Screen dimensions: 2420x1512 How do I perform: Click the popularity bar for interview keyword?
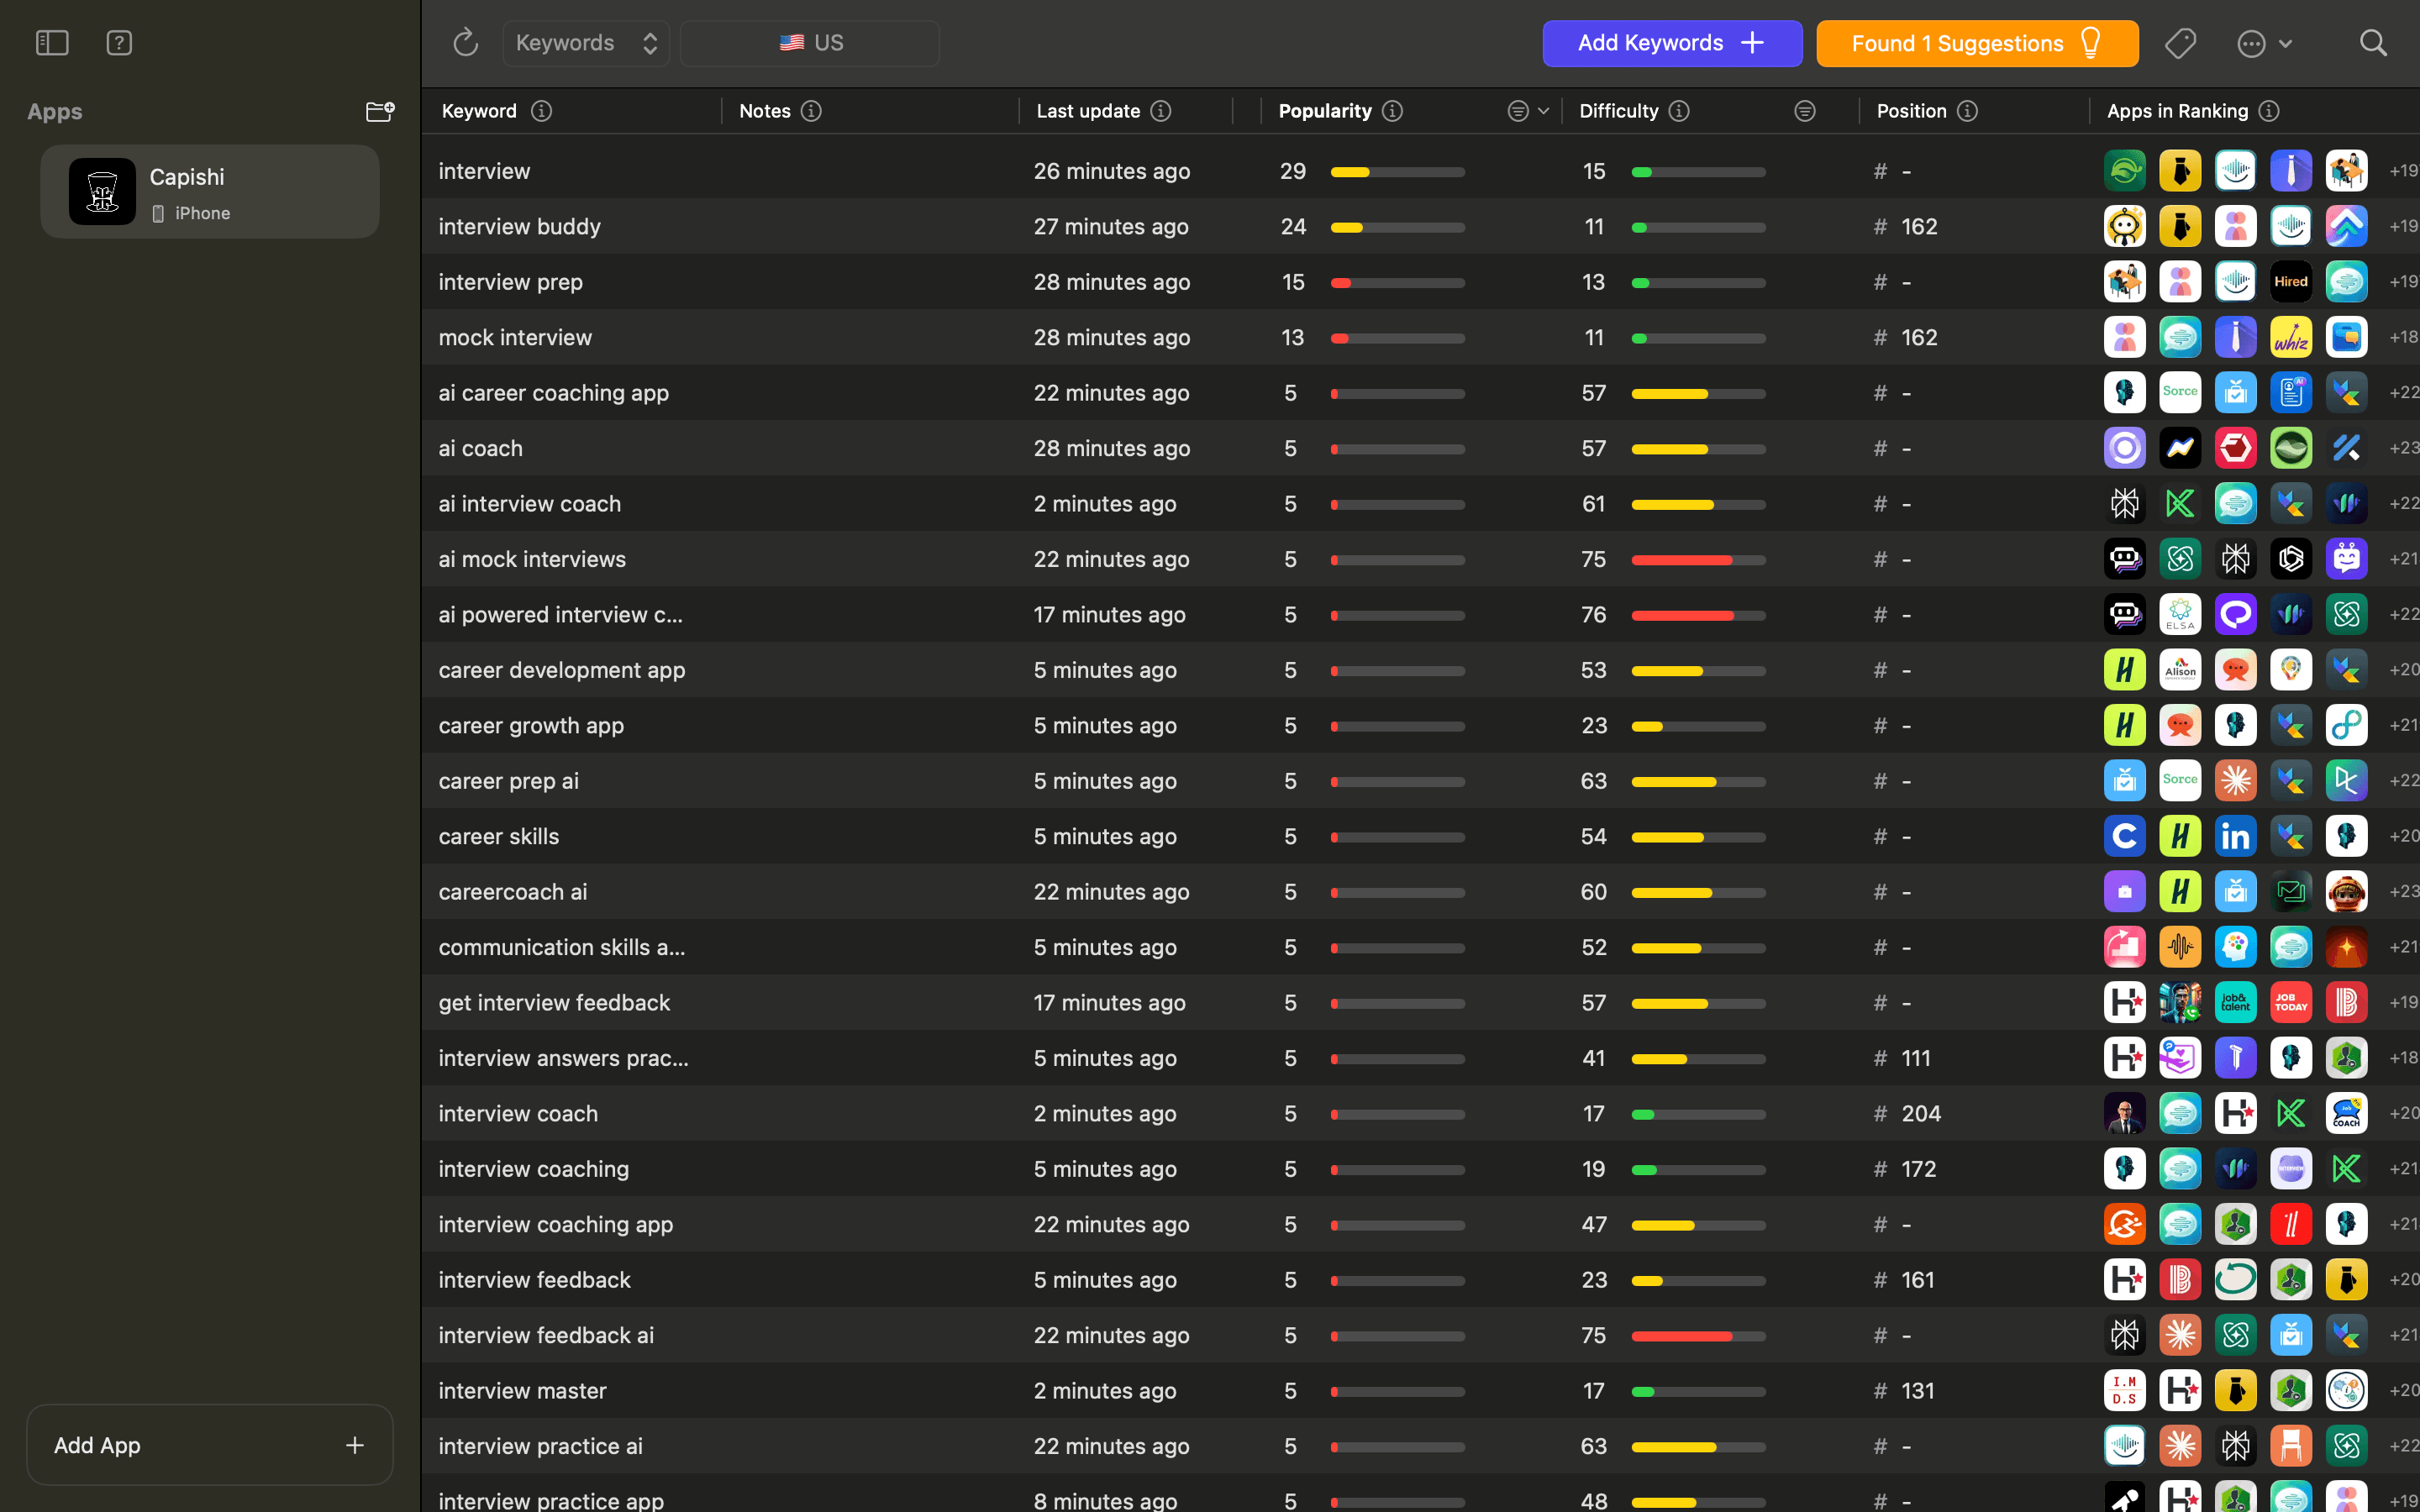click(1397, 171)
